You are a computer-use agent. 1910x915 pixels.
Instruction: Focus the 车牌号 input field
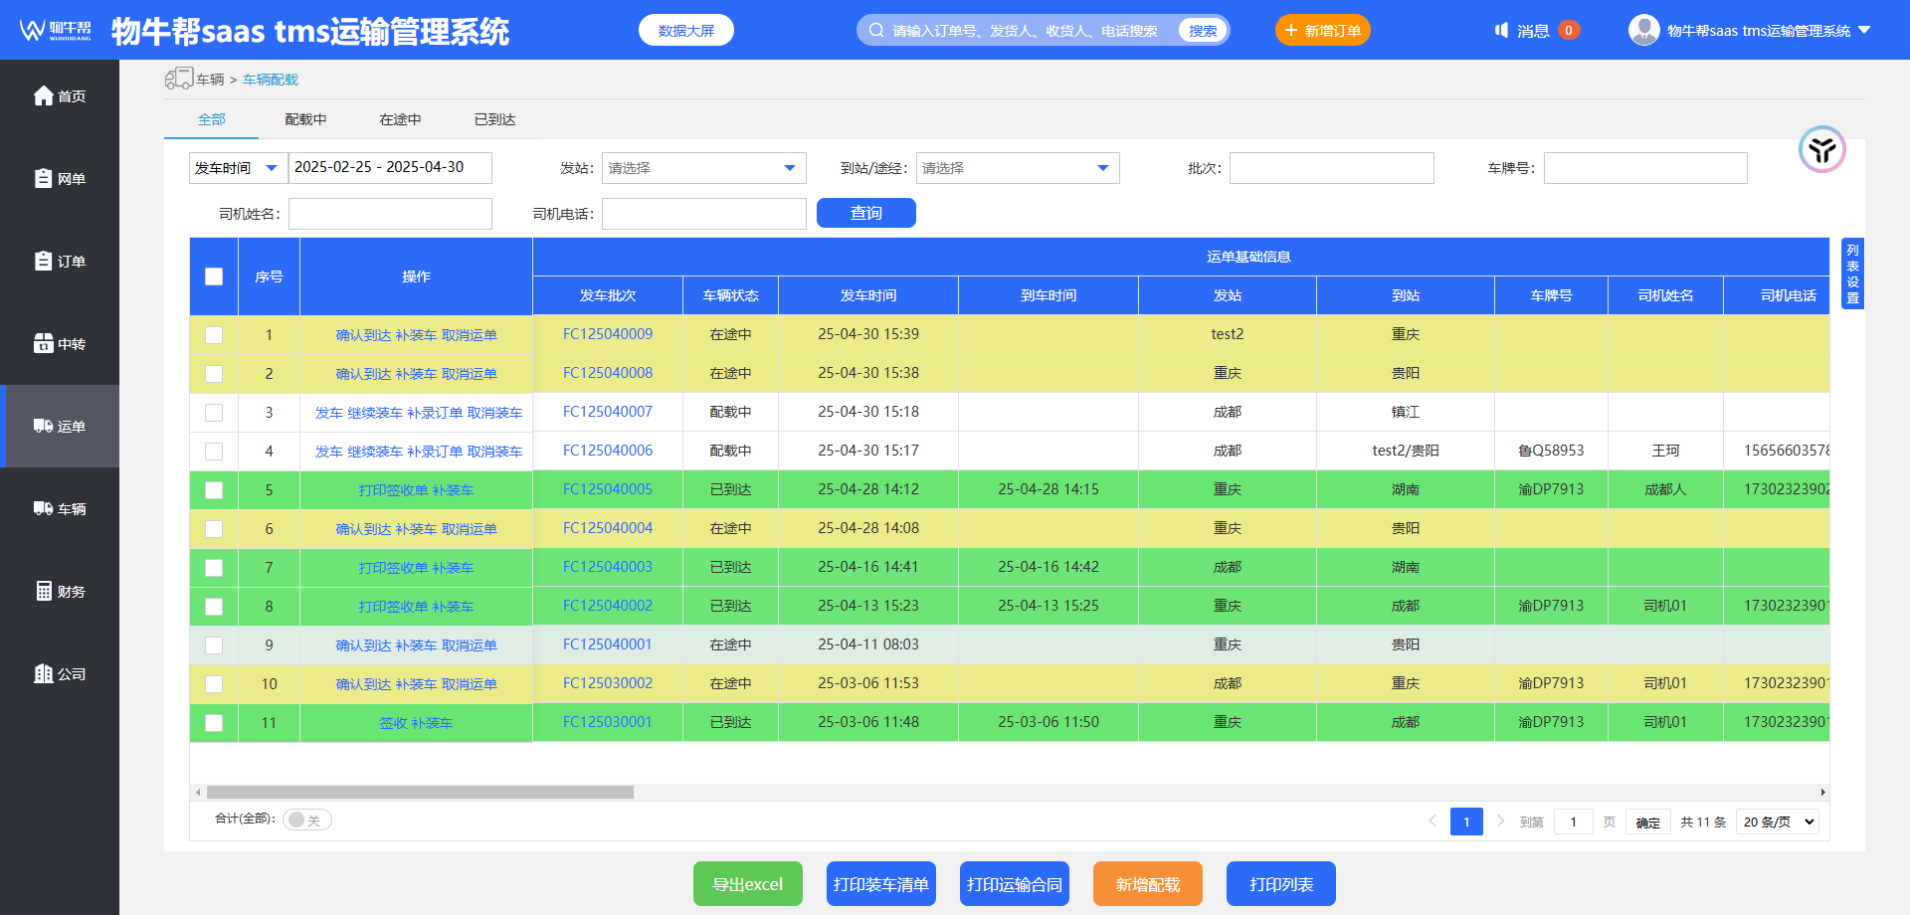pos(1645,168)
